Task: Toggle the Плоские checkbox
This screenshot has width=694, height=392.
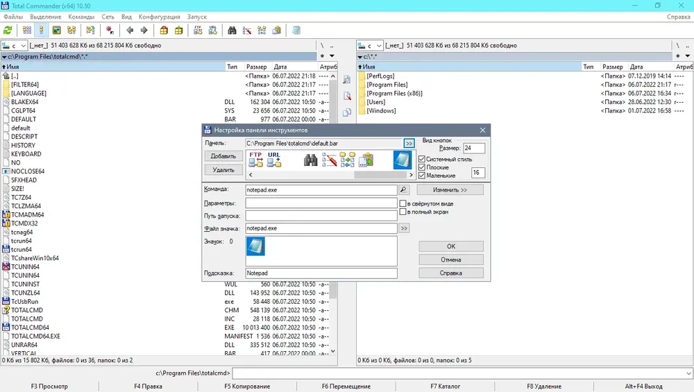Action: tap(422, 167)
